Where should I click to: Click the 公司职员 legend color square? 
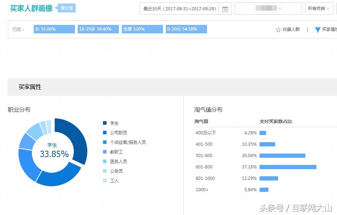coord(104,133)
